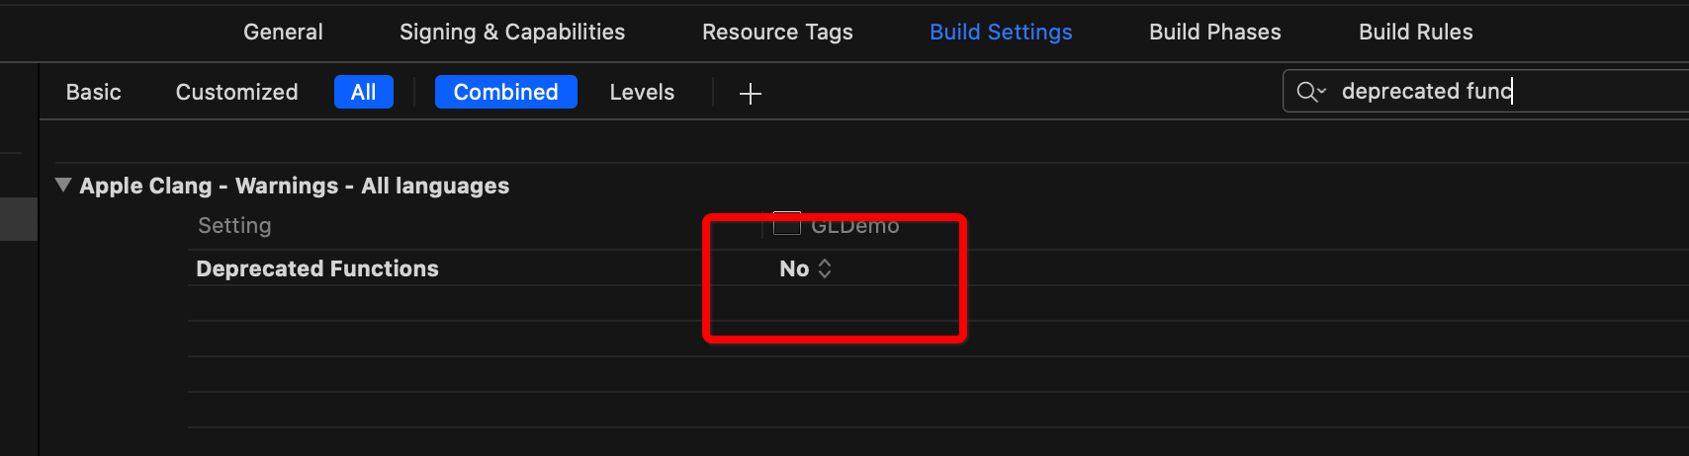Switch to the Resource Tags tab

click(x=777, y=32)
